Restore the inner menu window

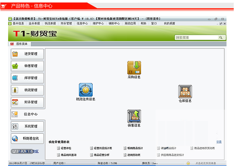221,24
